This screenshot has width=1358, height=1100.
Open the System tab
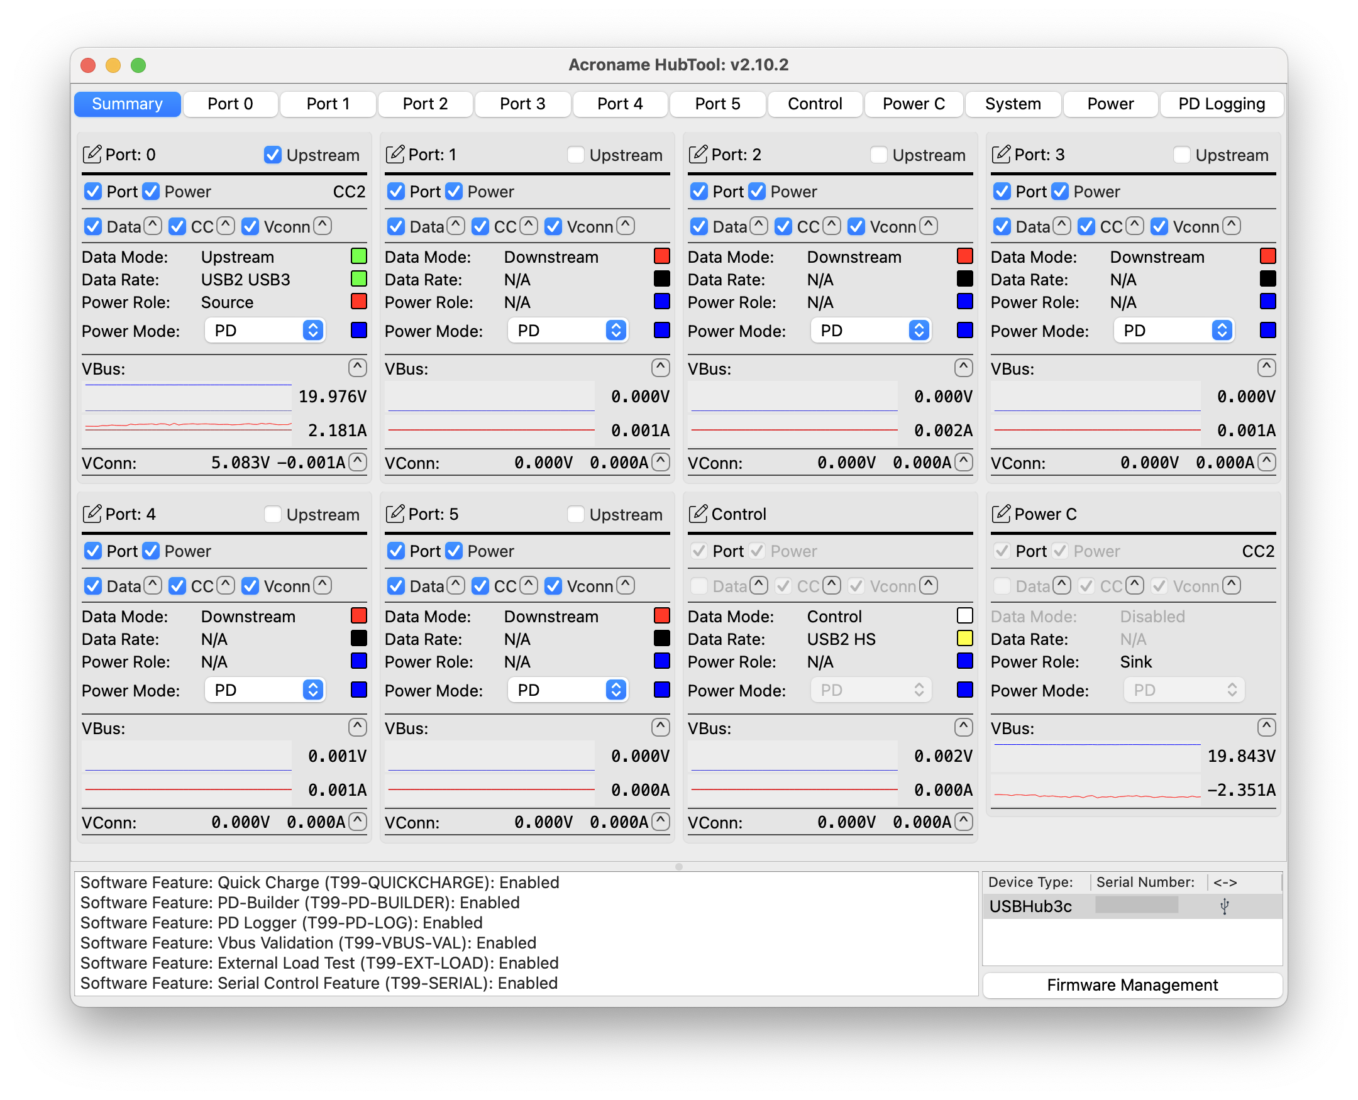pyautogui.click(x=1013, y=104)
